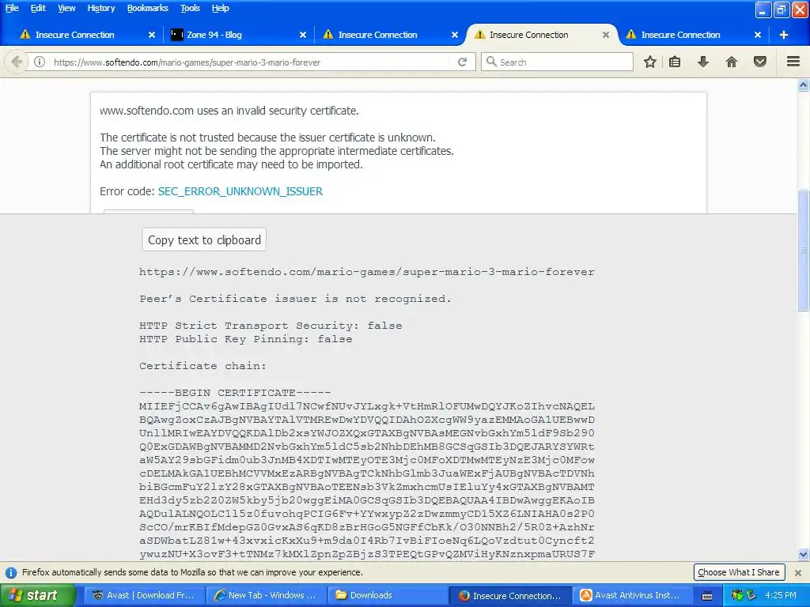Open the History menu
Screen dimensions: 810x607
100,8
